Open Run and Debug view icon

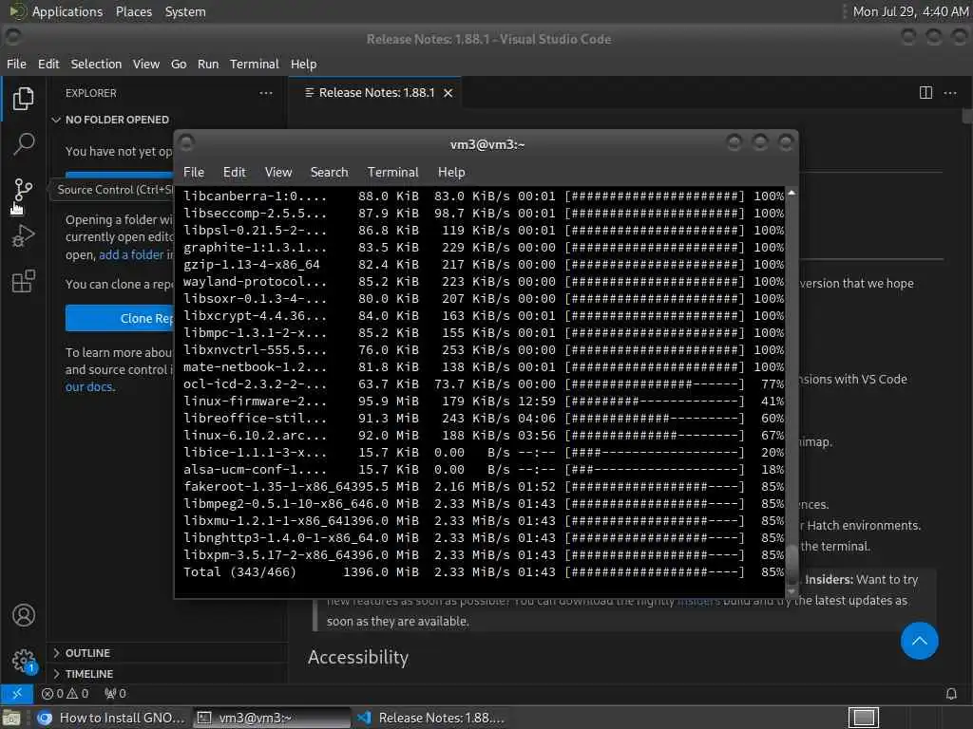[x=23, y=235]
